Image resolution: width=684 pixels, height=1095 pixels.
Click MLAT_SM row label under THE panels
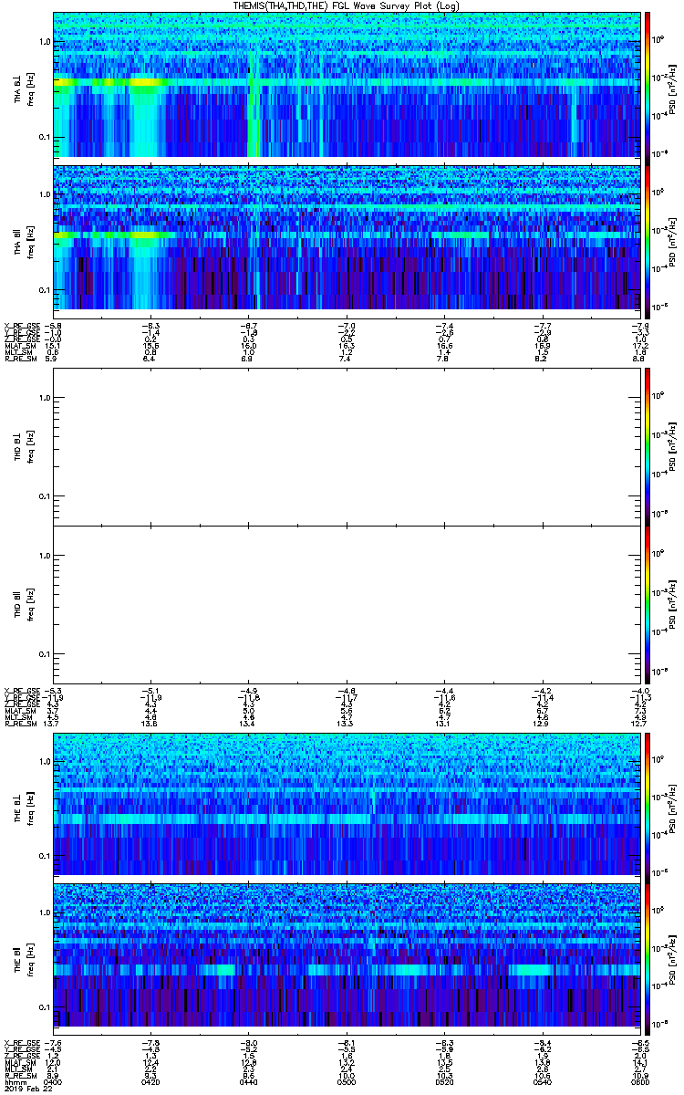point(20,1062)
